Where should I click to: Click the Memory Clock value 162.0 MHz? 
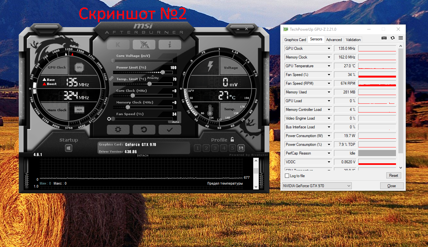click(346, 57)
